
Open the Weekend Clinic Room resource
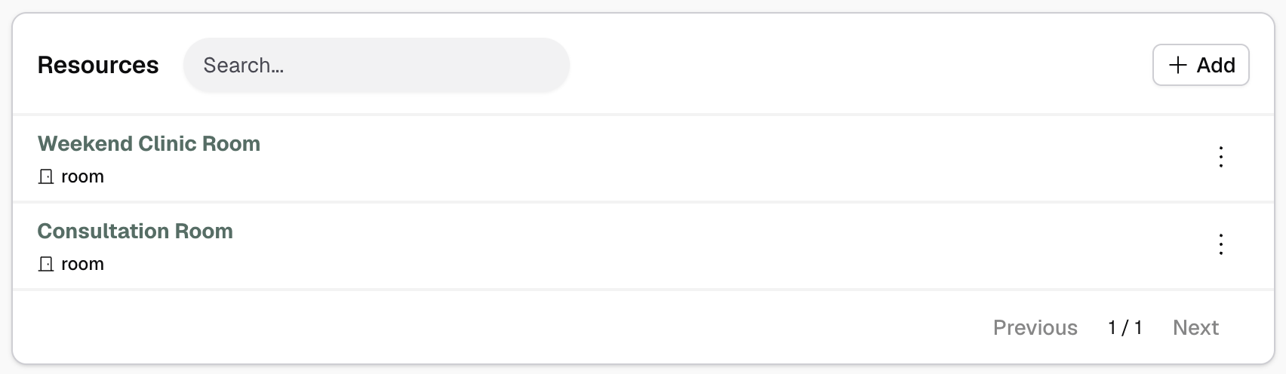click(149, 144)
